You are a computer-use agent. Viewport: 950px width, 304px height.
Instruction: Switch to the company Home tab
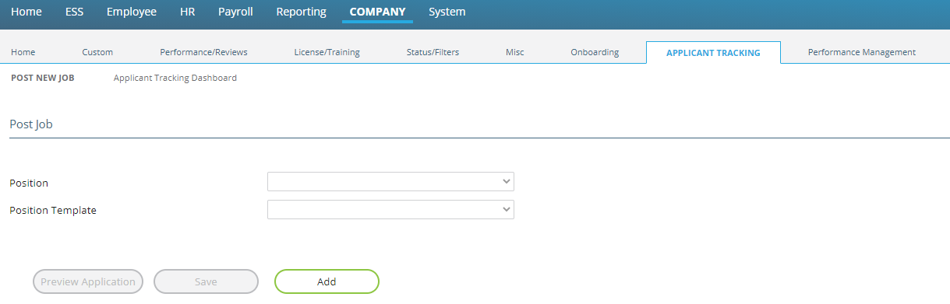(23, 52)
